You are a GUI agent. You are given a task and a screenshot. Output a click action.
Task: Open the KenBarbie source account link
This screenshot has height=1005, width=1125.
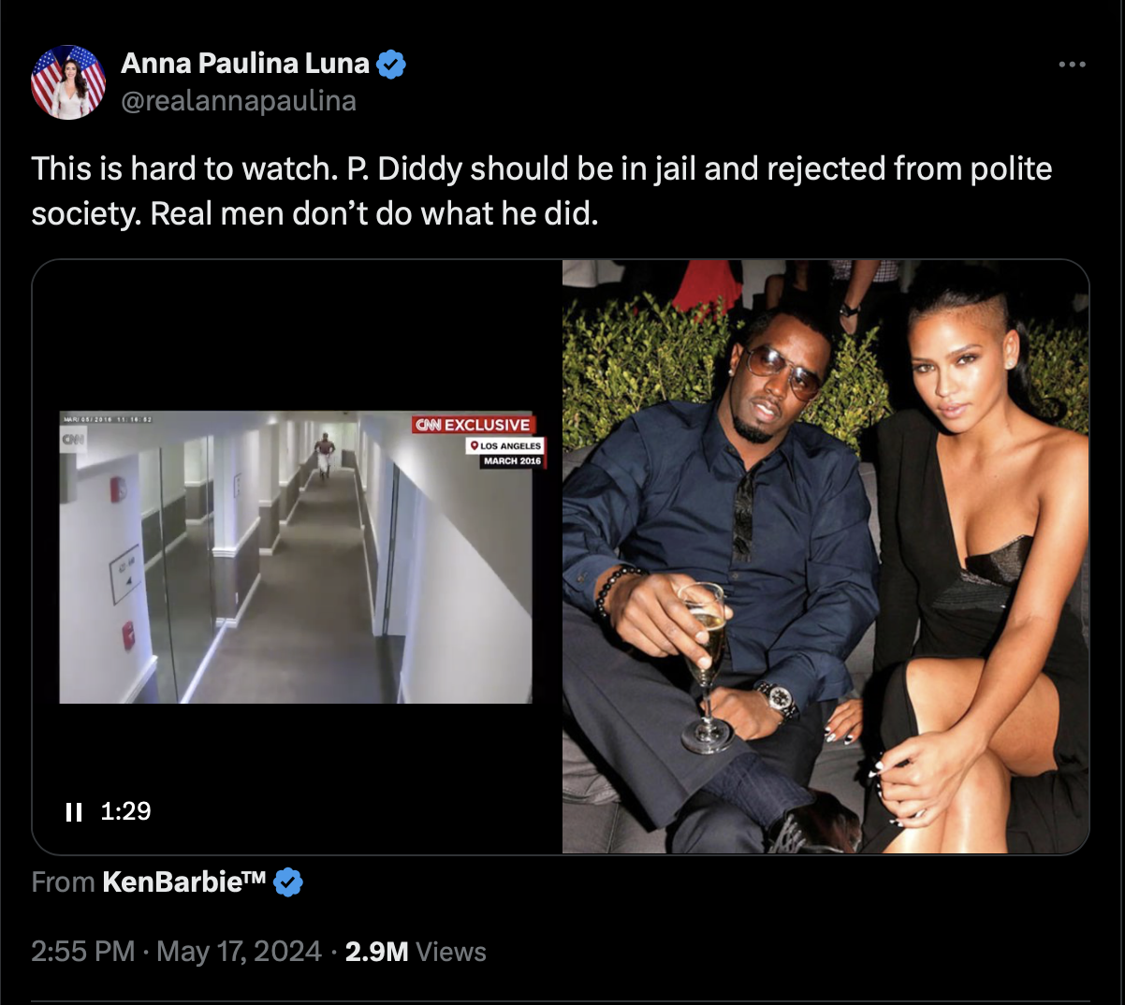point(184,881)
